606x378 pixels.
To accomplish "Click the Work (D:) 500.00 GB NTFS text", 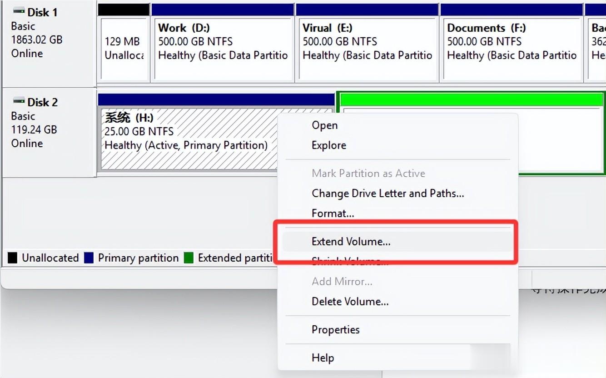I will click(196, 42).
